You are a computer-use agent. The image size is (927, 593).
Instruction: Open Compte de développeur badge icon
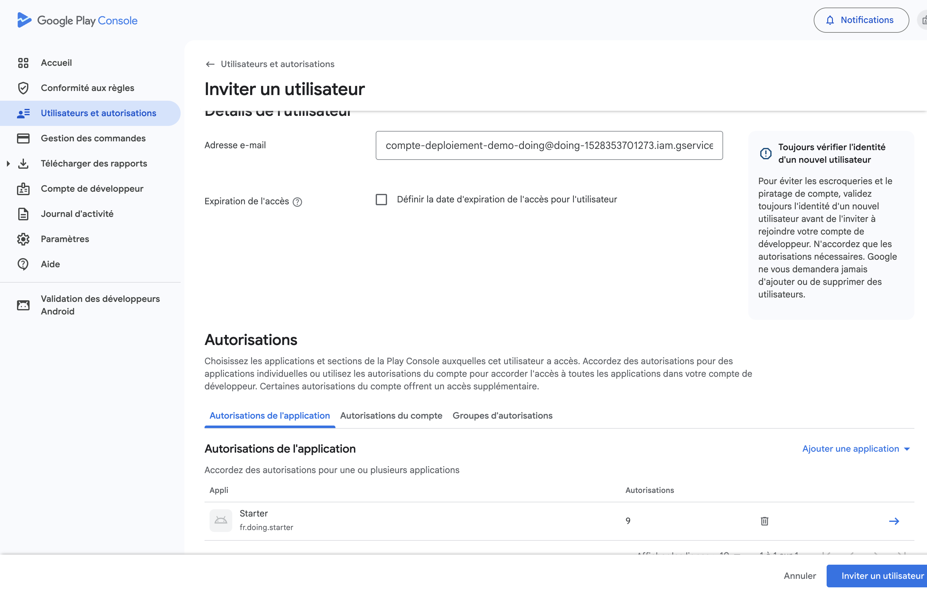point(23,189)
